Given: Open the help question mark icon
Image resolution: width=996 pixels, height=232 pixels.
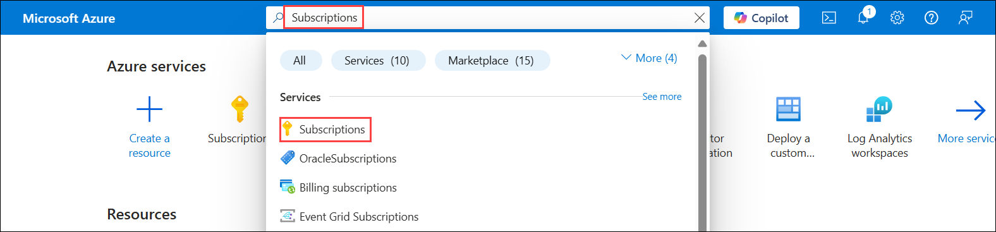Looking at the screenshot, I should pos(931,18).
